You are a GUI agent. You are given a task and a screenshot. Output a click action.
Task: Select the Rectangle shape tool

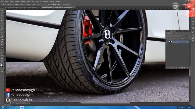coord(2,56)
